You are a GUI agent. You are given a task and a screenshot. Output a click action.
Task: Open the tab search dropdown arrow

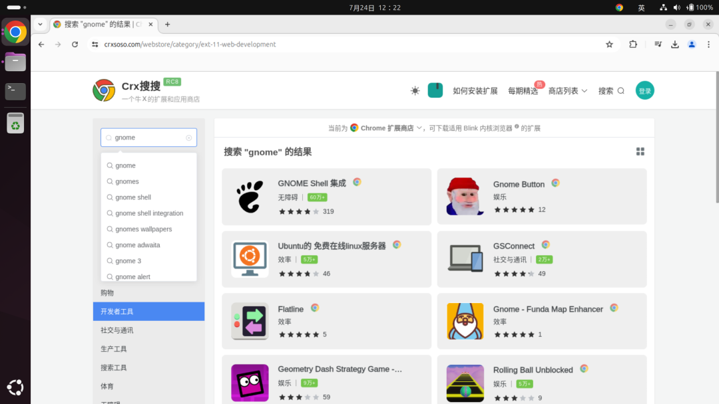(x=41, y=24)
